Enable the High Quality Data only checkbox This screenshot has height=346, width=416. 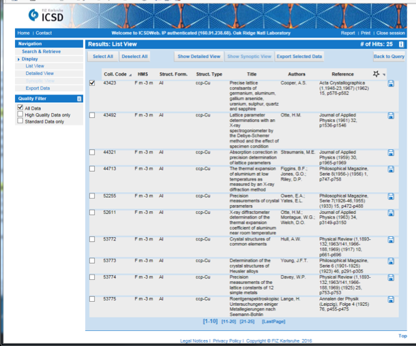click(x=20, y=115)
